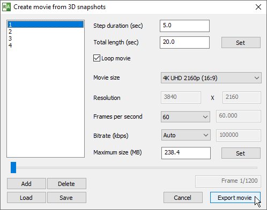267x210 pixels.
Task: Select snapshot 4 in the list
Action: [x=46, y=45]
